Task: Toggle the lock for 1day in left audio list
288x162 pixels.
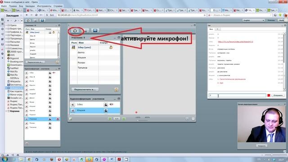Action: point(50,73)
